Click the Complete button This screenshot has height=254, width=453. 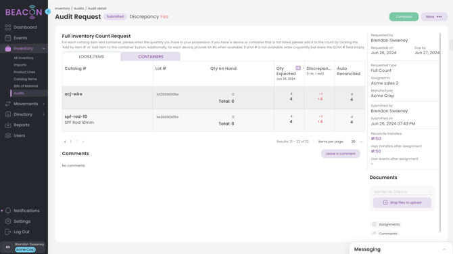tap(404, 17)
